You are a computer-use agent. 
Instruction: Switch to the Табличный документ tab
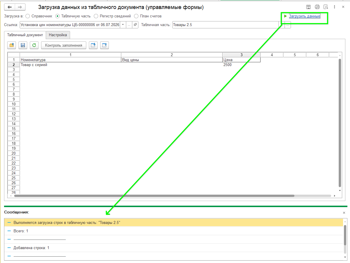[x=25, y=35]
